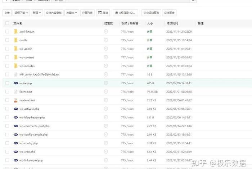The width and height of the screenshot is (252, 169).
Task: Click the tamper-proof shield for wp-content
Action: pos(106,58)
